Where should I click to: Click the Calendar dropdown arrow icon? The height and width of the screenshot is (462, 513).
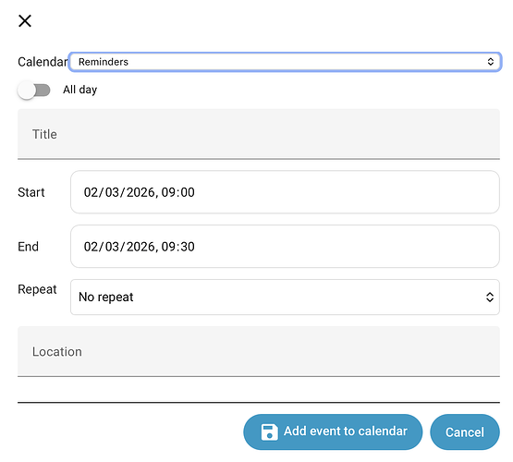490,62
